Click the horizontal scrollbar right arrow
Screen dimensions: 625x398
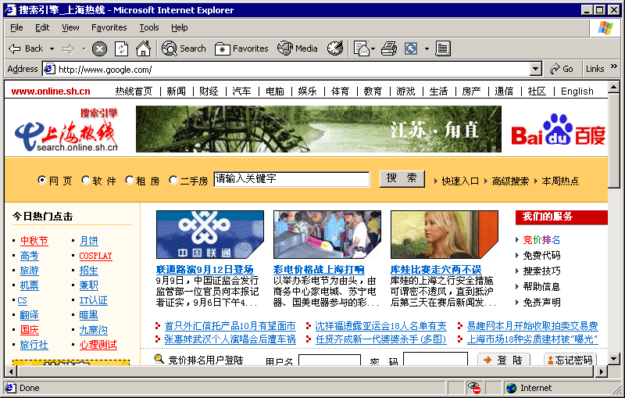601,371
